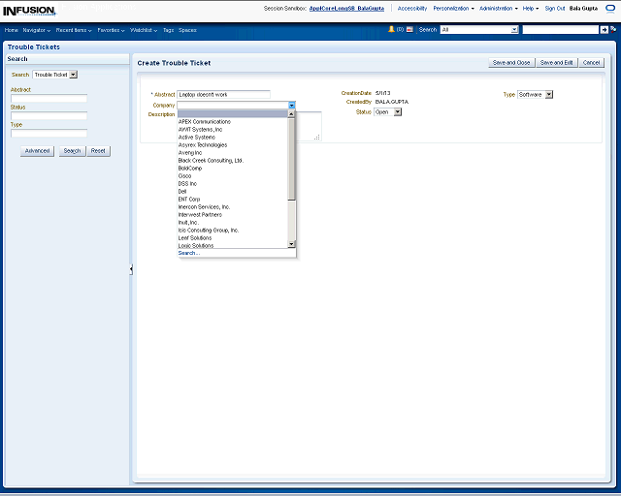Click the Save and Close button
The image size is (621, 496).
510,63
